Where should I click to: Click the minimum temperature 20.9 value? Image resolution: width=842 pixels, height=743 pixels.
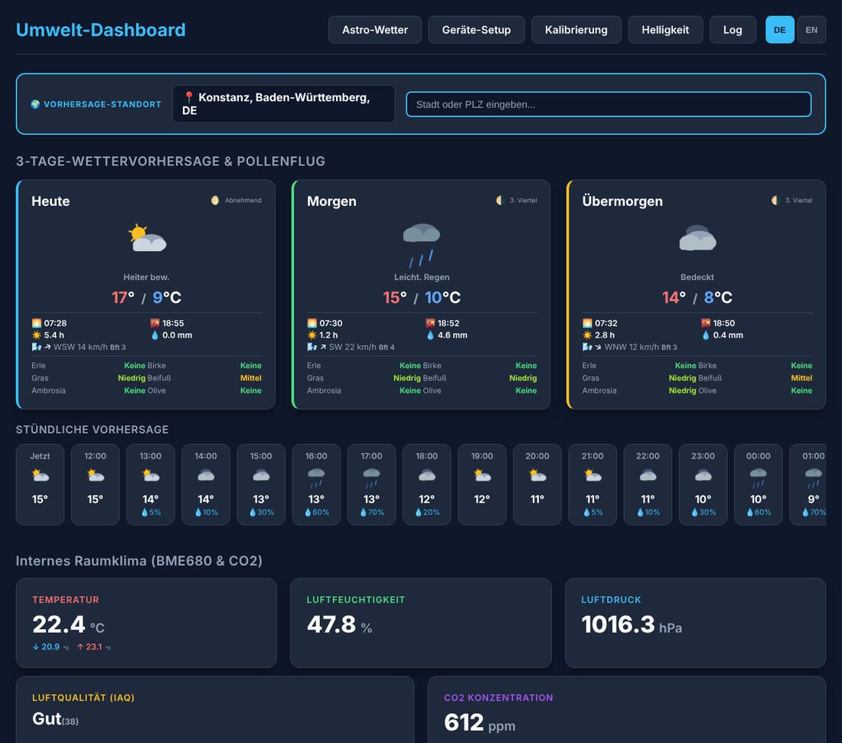pos(51,647)
